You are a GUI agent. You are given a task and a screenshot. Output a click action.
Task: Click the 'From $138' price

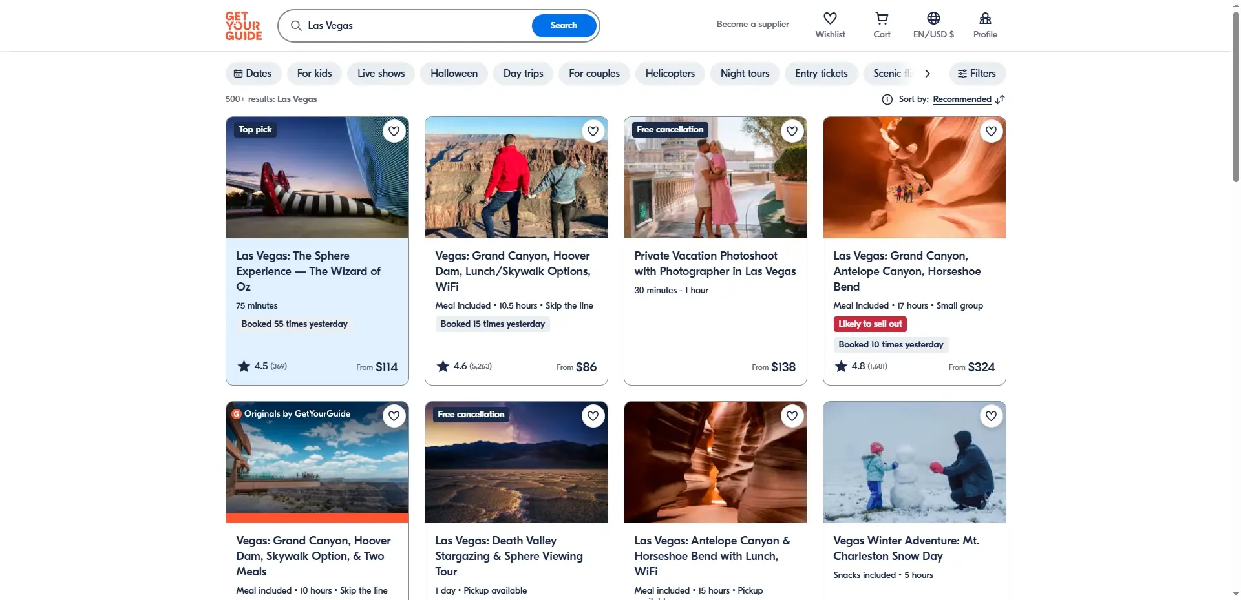(774, 367)
